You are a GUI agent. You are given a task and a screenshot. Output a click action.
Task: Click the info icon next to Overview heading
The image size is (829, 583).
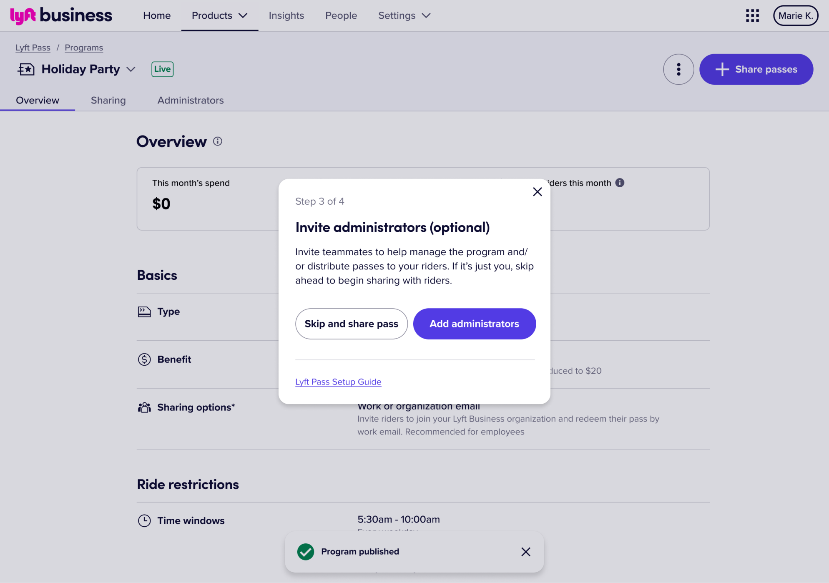point(218,141)
